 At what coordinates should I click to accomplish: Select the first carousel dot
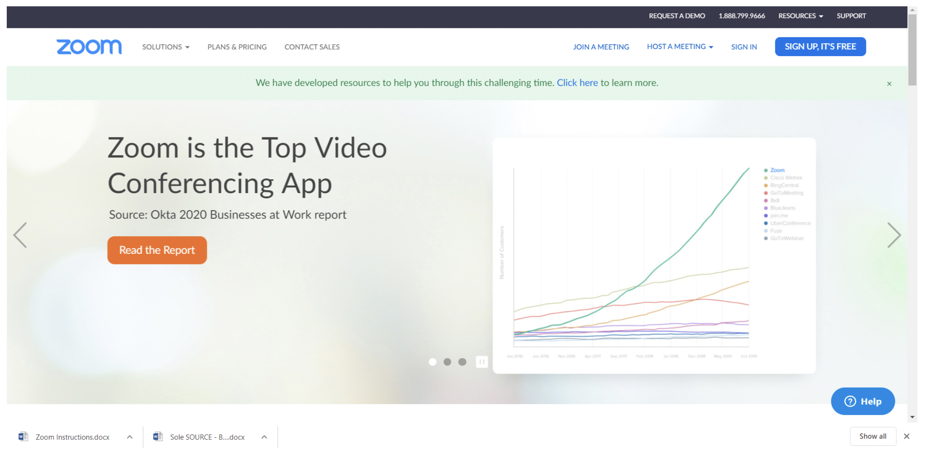[433, 362]
